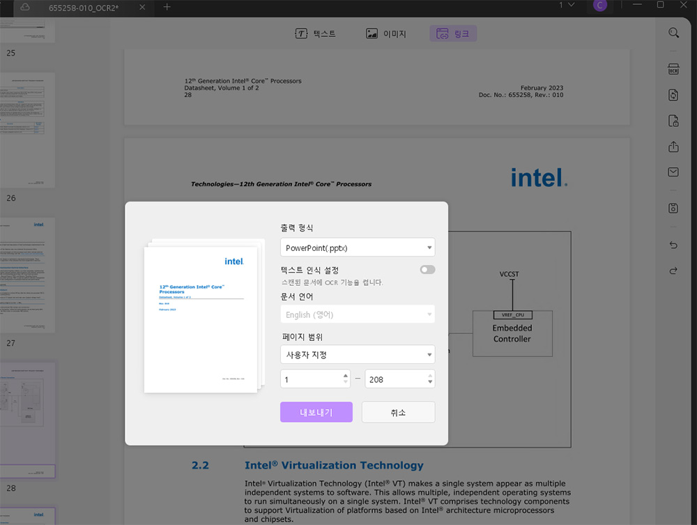Click the redo arrow icon

(673, 271)
